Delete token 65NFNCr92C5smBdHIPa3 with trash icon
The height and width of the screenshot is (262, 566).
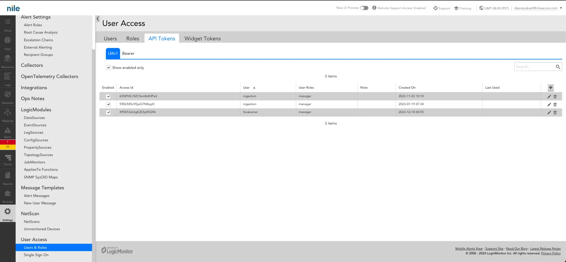pyautogui.click(x=555, y=97)
